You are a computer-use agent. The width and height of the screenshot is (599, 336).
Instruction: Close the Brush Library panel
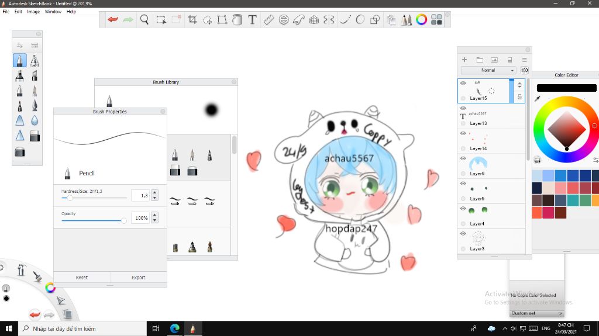click(234, 82)
